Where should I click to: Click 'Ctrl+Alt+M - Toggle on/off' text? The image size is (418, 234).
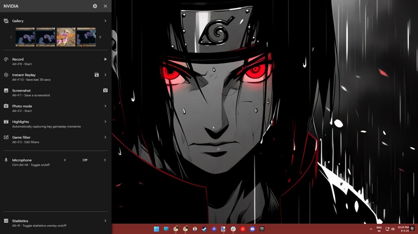(31, 165)
